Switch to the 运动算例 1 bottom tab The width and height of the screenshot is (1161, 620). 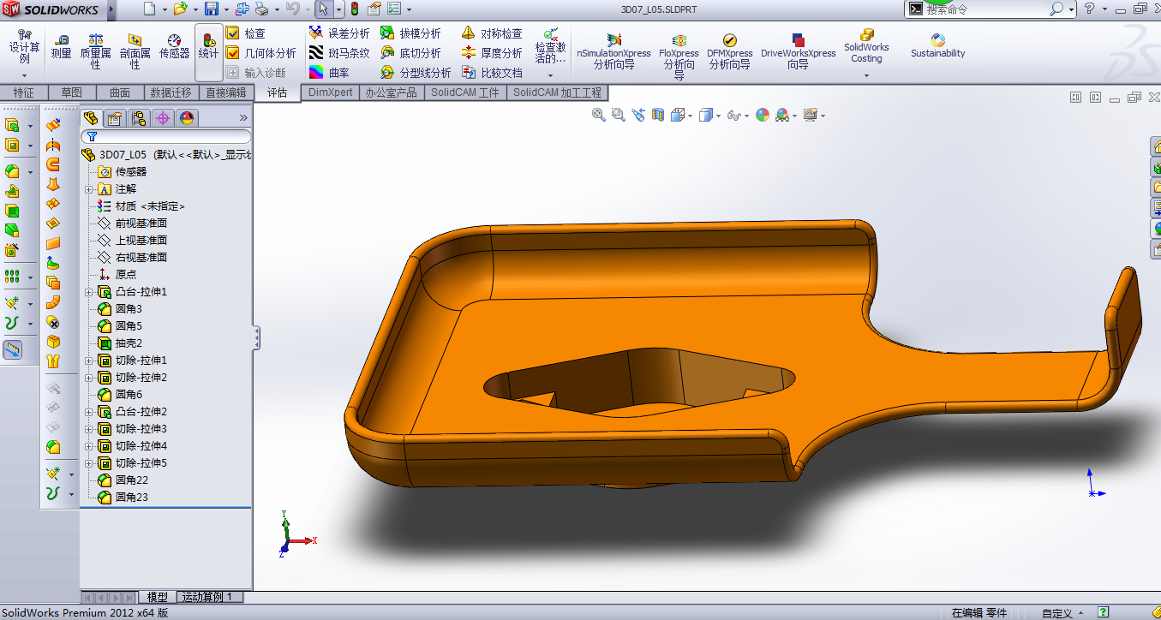(210, 597)
